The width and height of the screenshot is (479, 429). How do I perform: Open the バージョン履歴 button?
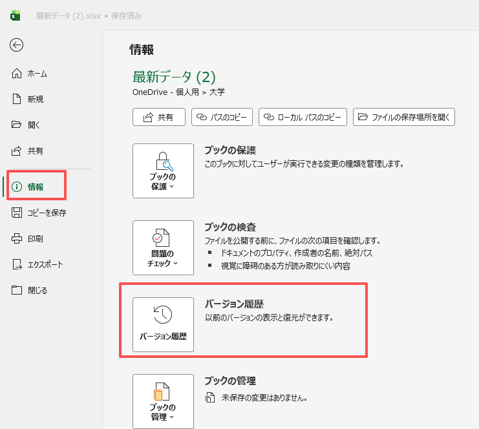click(x=163, y=324)
